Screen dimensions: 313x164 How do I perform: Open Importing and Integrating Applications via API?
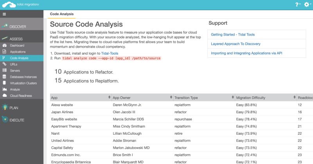coord(246,53)
